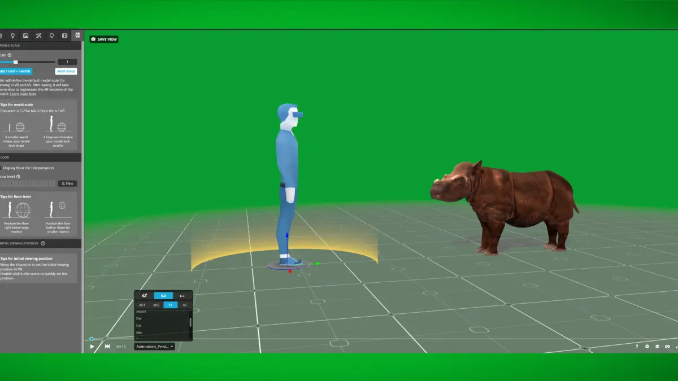Click the Scale value input field

(67, 62)
